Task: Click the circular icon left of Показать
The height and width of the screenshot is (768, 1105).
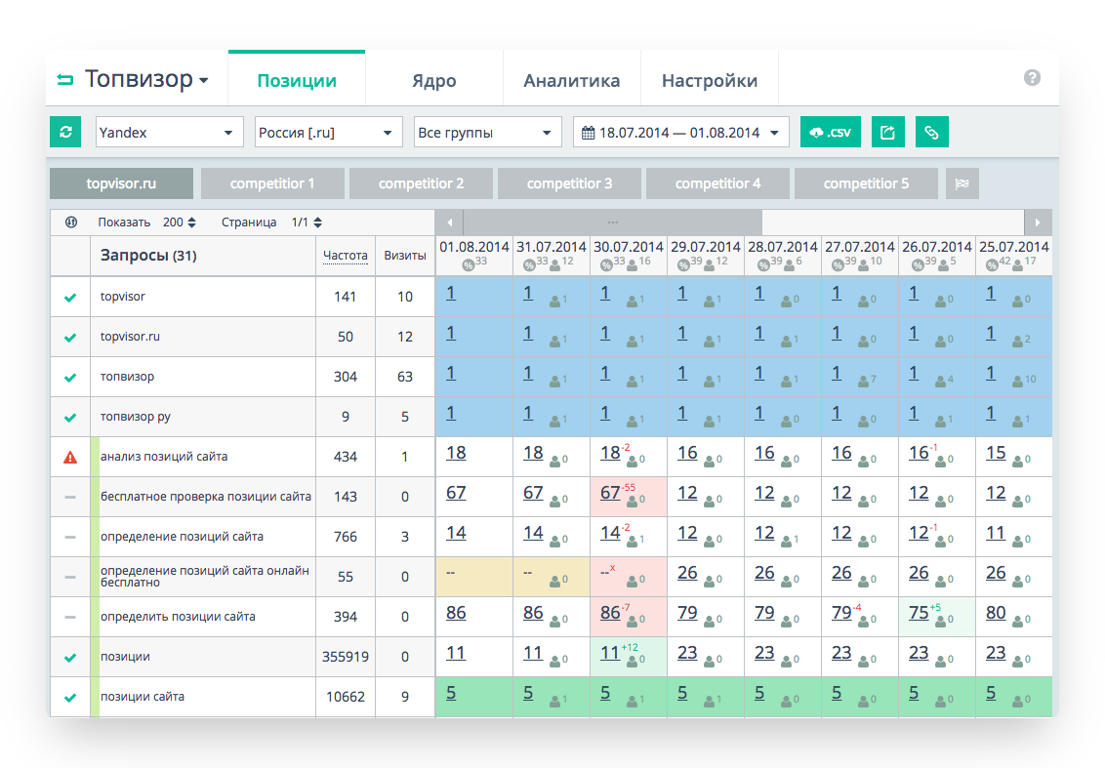Action: 71,222
